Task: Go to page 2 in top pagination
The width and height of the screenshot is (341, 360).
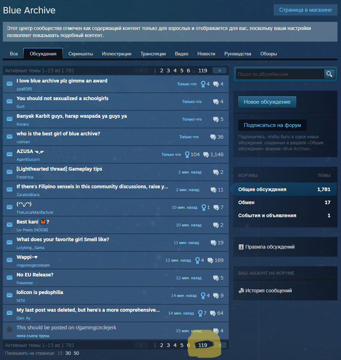Action: pos(162,71)
